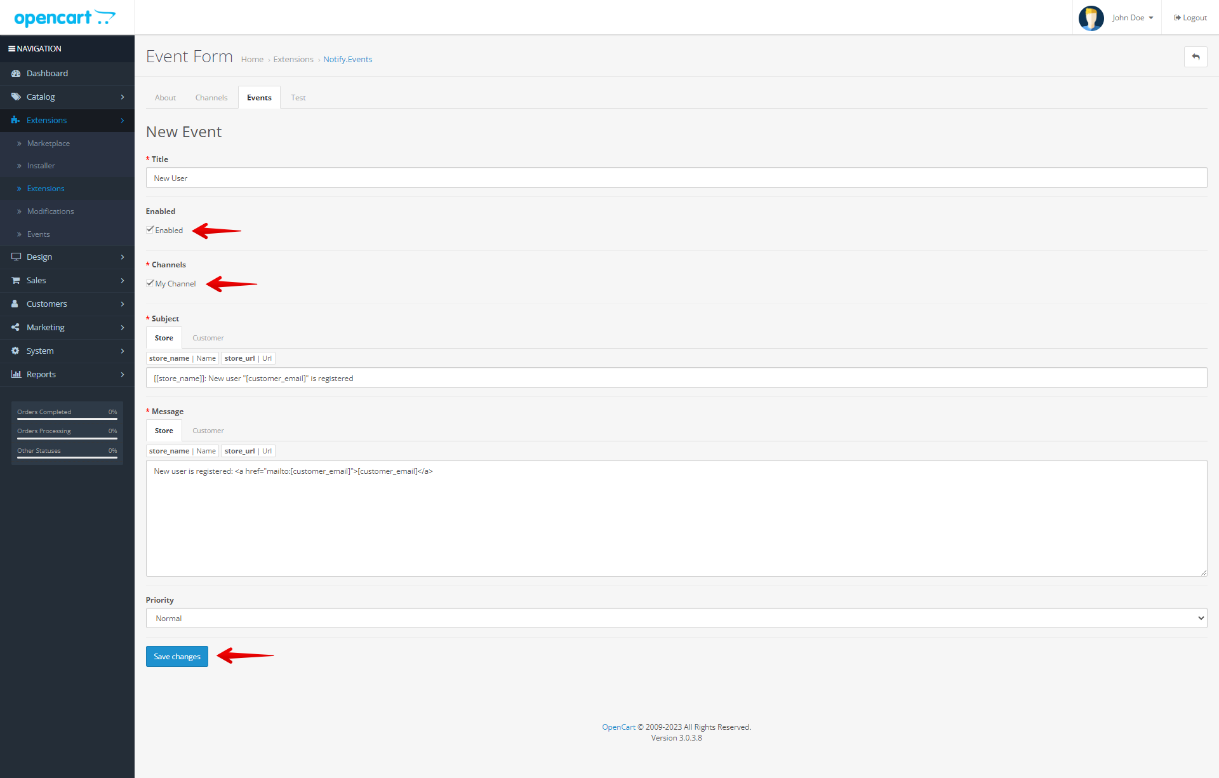Click the Extensions icon in sidebar
The image size is (1219, 778).
coord(16,120)
